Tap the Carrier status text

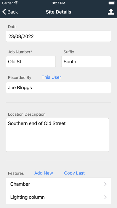pyautogui.click(x=7, y=3)
